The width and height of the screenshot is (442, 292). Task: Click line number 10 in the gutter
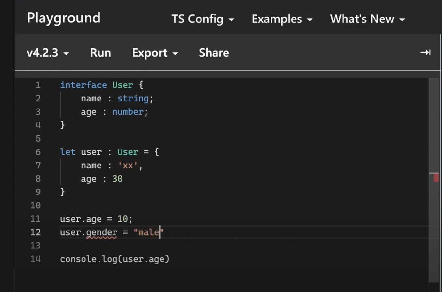[x=36, y=205]
